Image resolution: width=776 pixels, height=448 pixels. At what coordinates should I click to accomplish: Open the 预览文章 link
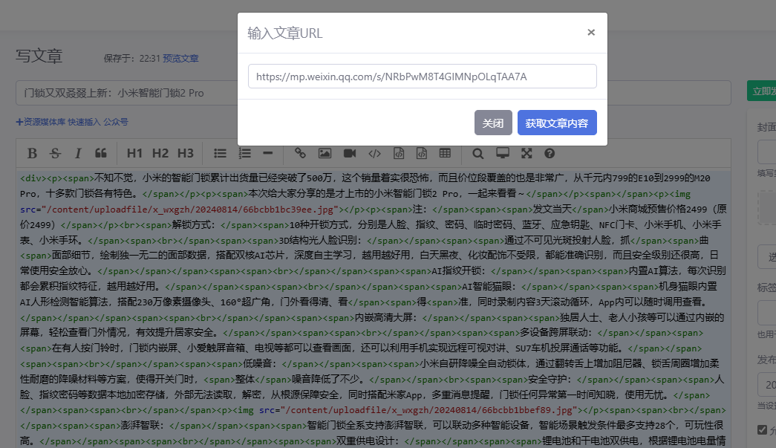pos(180,59)
